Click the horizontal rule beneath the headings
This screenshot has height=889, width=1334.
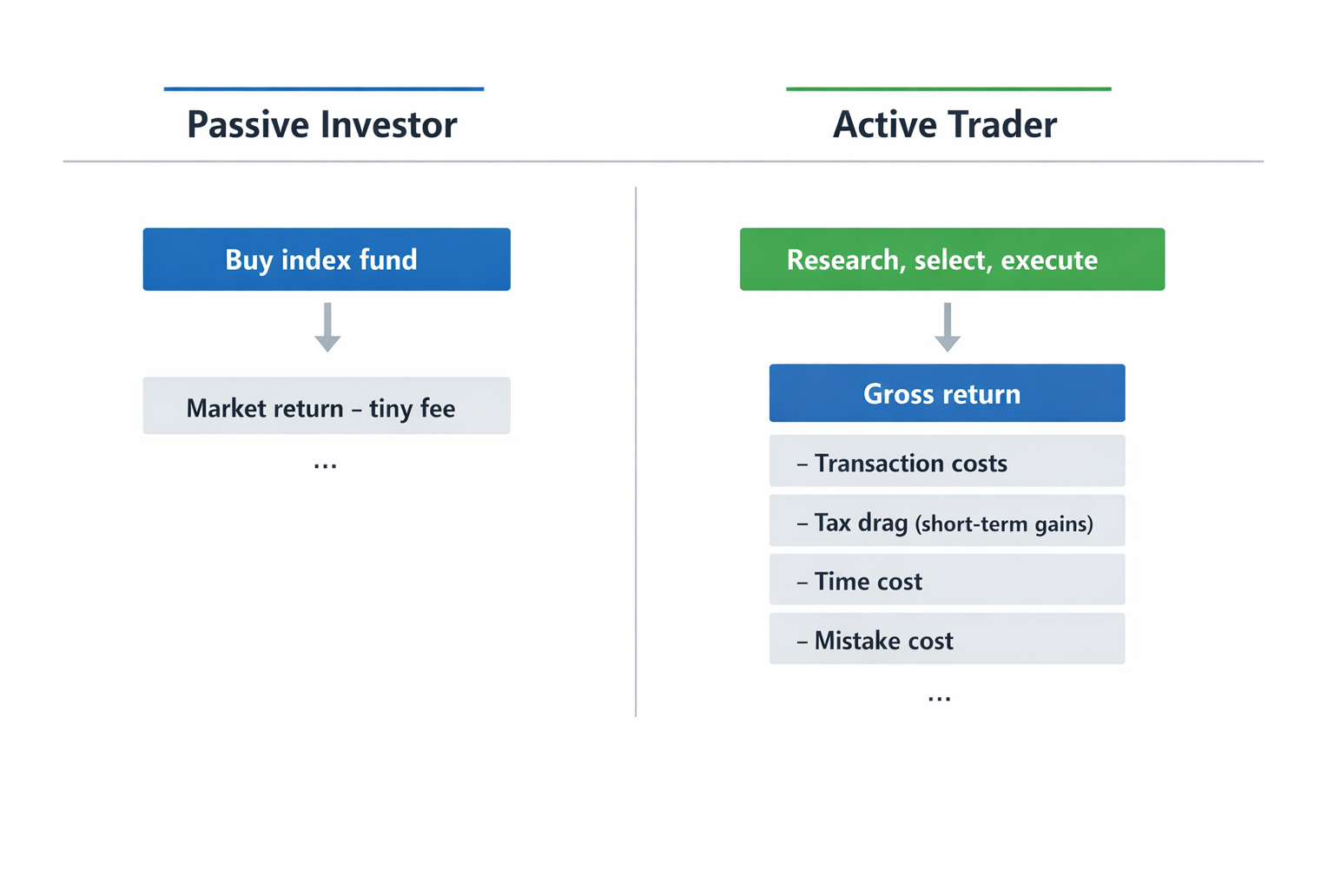click(664, 161)
